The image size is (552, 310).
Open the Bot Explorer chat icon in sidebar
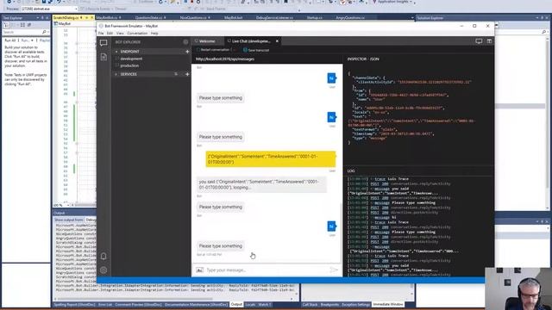(x=103, y=43)
